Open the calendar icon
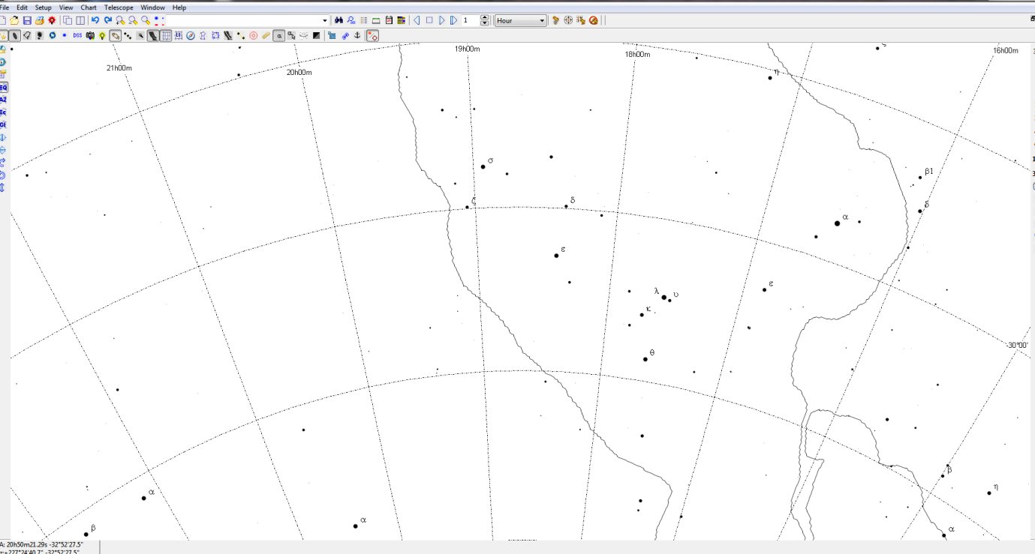 pos(389,20)
